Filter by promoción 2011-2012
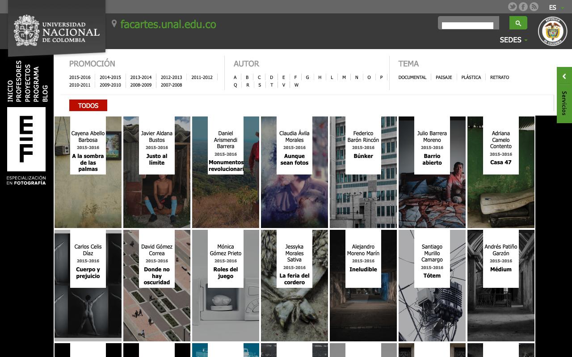 (x=202, y=77)
